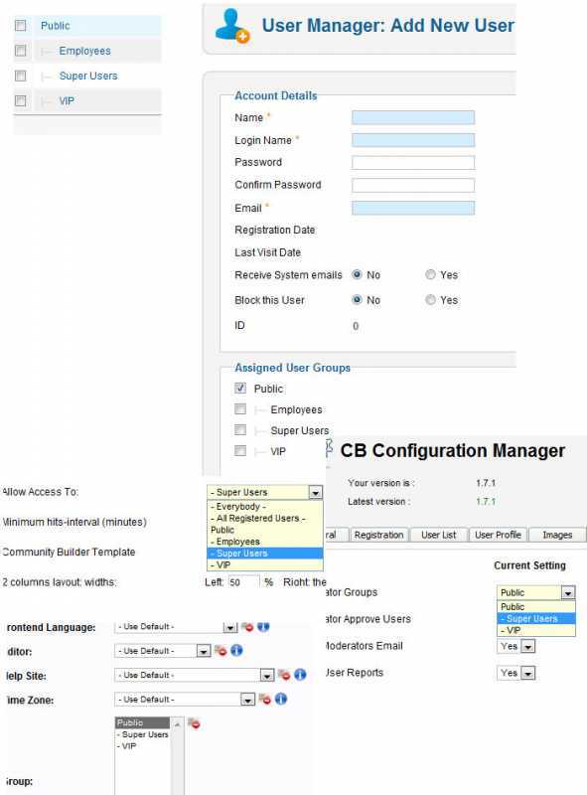Viewport: 587px width, 795px height.
Task: Click the Email input field
Action: pyautogui.click(x=413, y=208)
